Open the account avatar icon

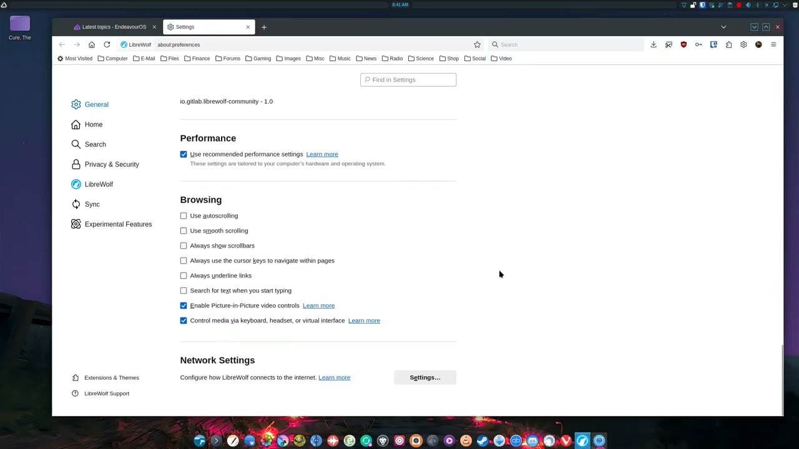click(x=758, y=44)
